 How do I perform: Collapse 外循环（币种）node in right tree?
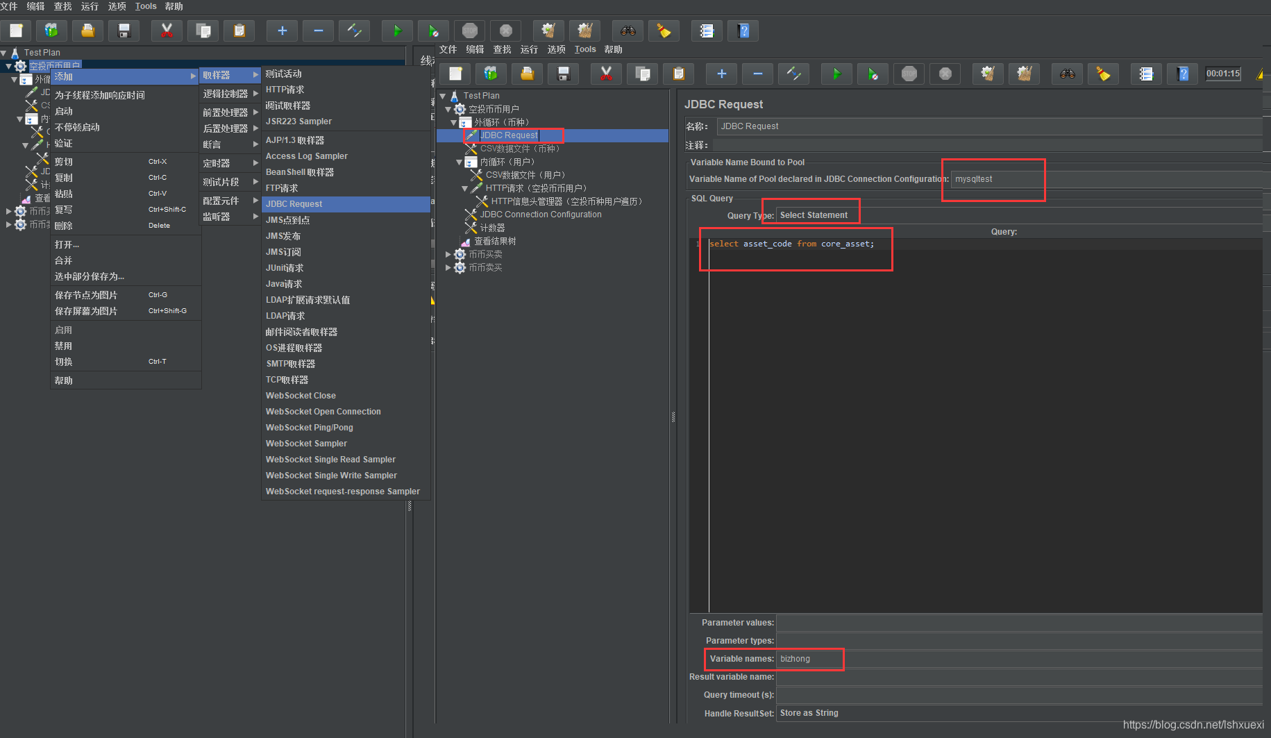click(454, 122)
